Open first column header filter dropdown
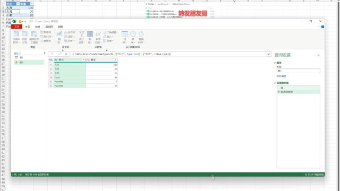 coord(83,60)
